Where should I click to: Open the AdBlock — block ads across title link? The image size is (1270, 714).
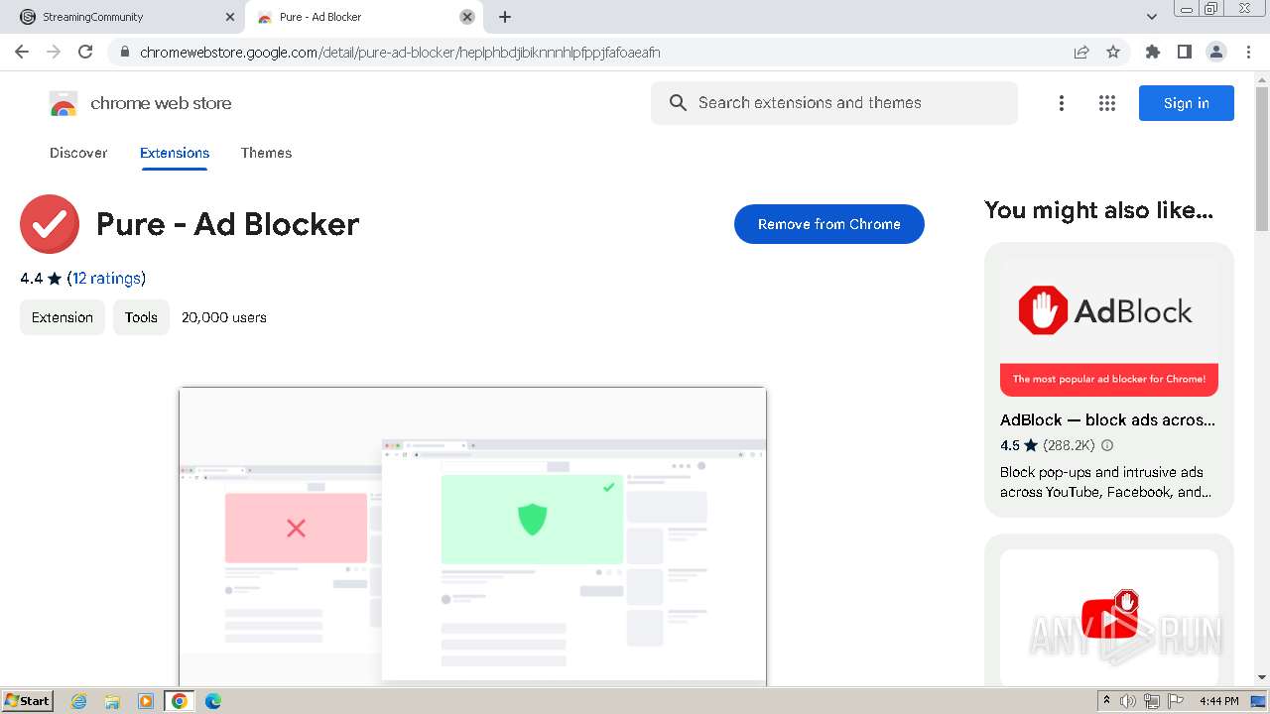(1107, 419)
